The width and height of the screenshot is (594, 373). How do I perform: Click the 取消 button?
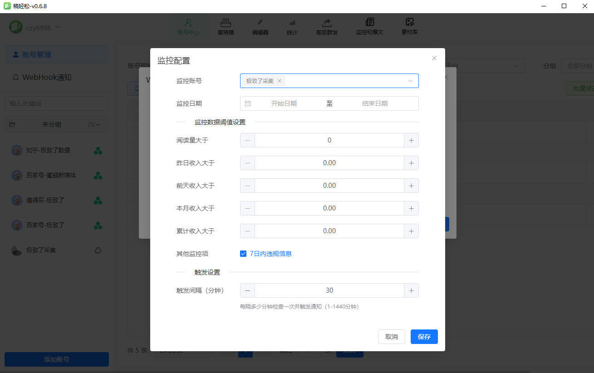coord(391,337)
